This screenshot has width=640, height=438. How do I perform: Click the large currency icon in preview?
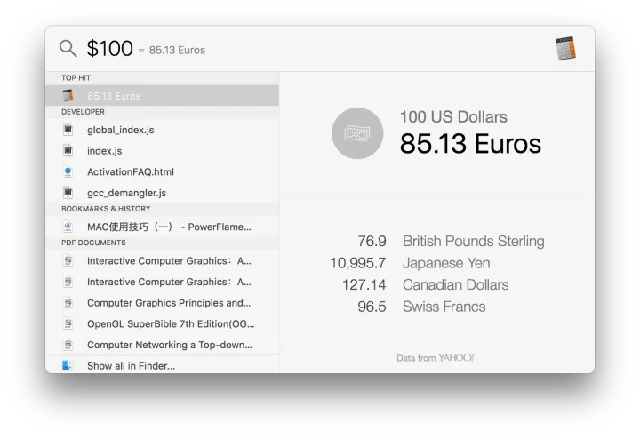(357, 133)
